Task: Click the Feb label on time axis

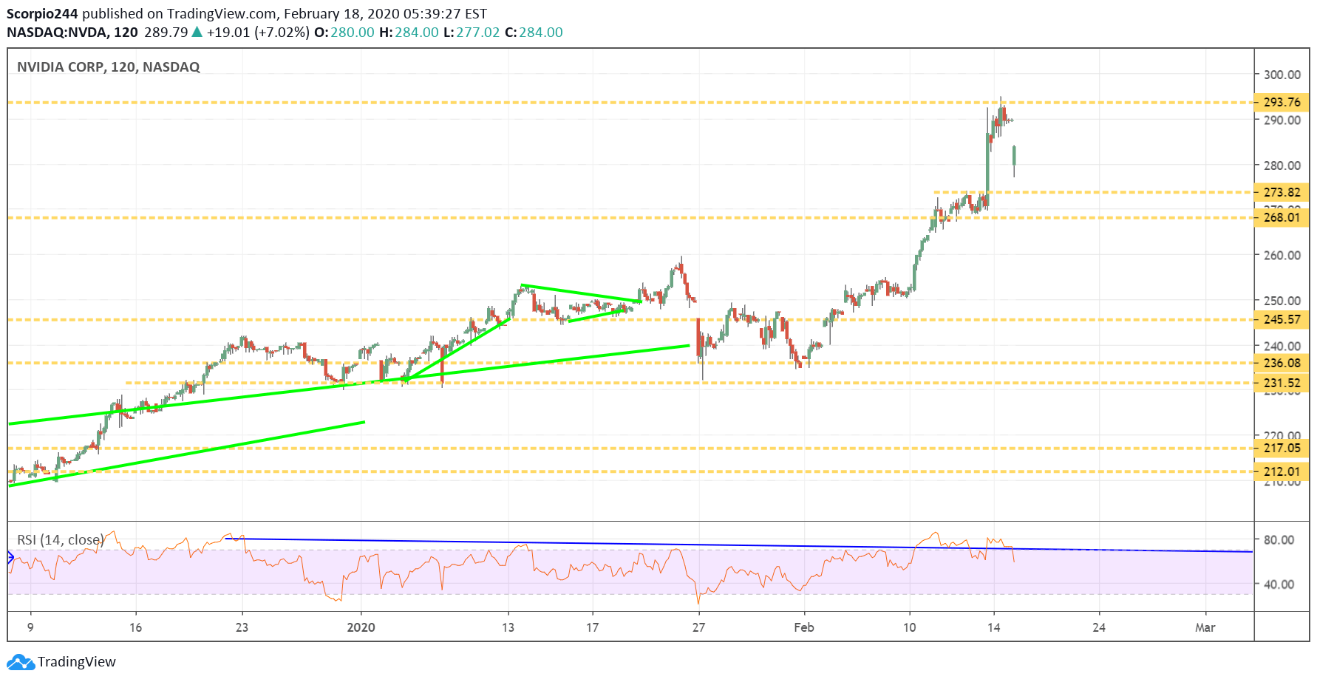Action: tap(804, 627)
